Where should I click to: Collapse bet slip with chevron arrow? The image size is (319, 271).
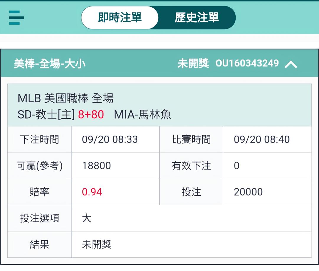click(x=291, y=64)
